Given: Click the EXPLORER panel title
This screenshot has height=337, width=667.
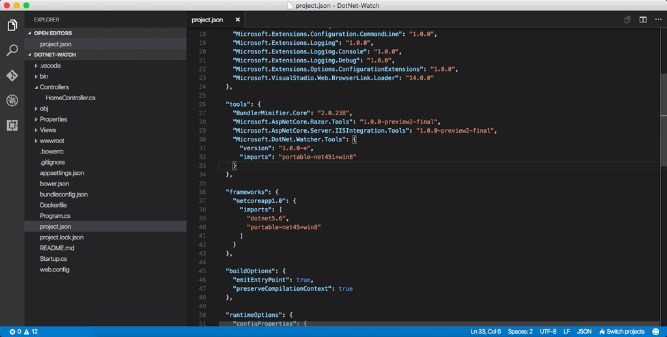Looking at the screenshot, I should coord(46,20).
